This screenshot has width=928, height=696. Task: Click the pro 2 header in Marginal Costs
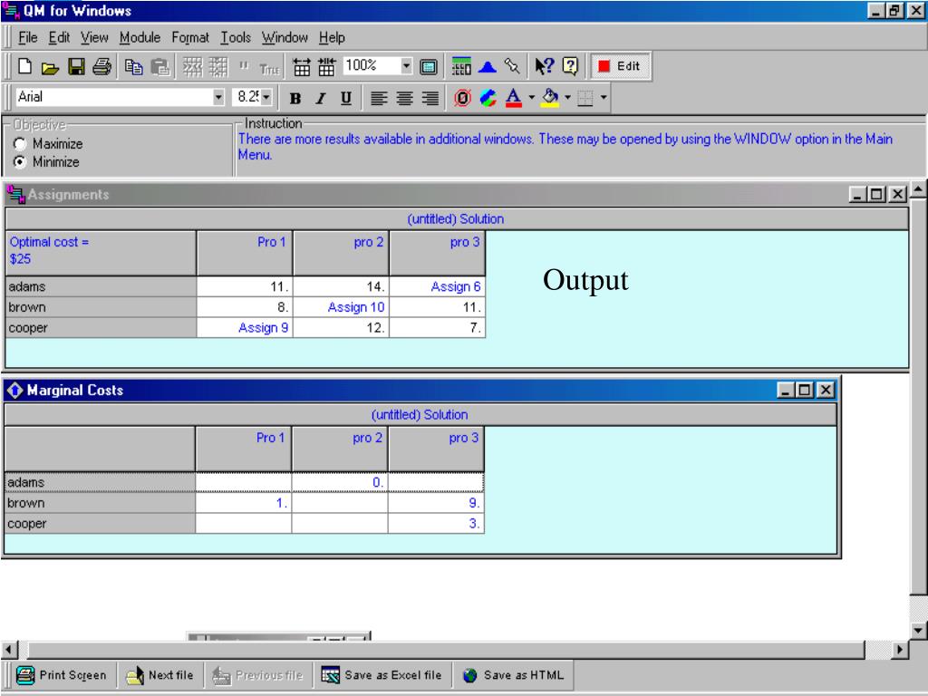pyautogui.click(x=340, y=449)
